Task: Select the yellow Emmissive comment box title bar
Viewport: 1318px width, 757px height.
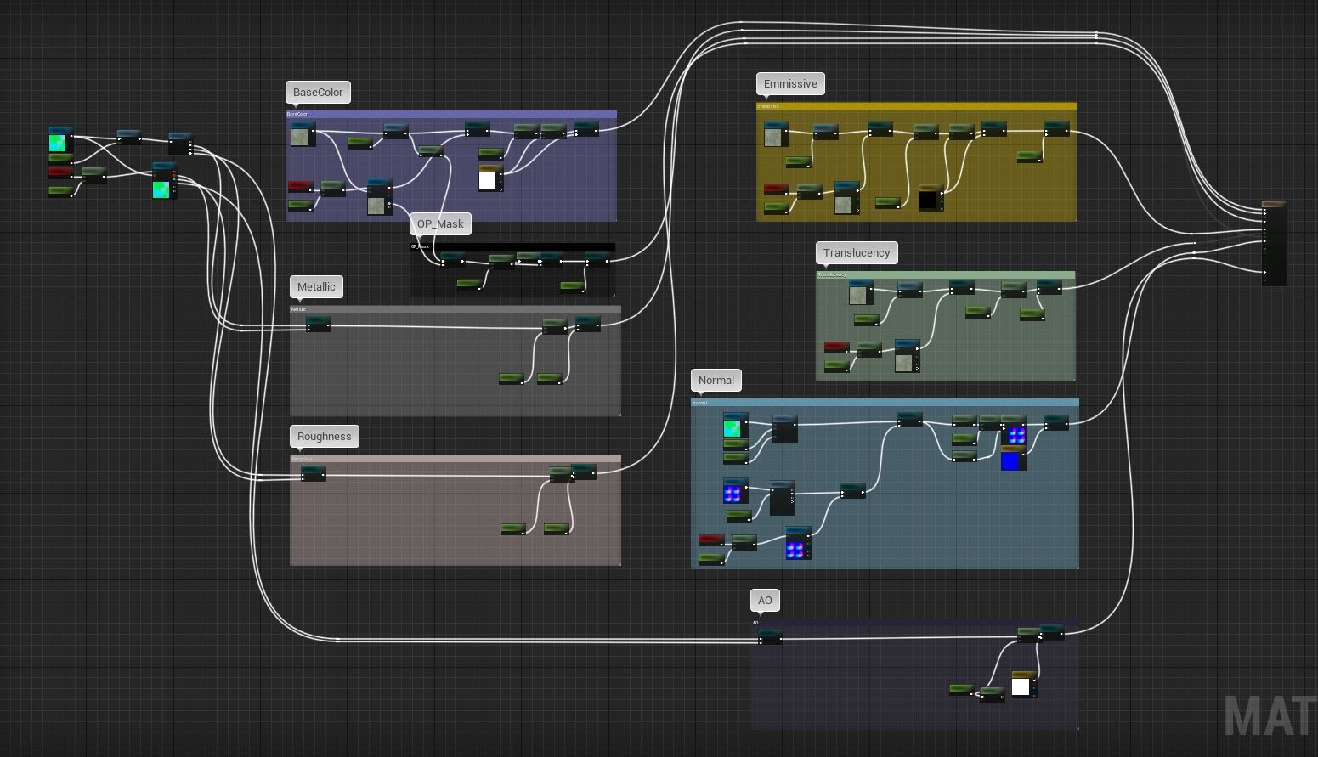Action: tap(916, 106)
